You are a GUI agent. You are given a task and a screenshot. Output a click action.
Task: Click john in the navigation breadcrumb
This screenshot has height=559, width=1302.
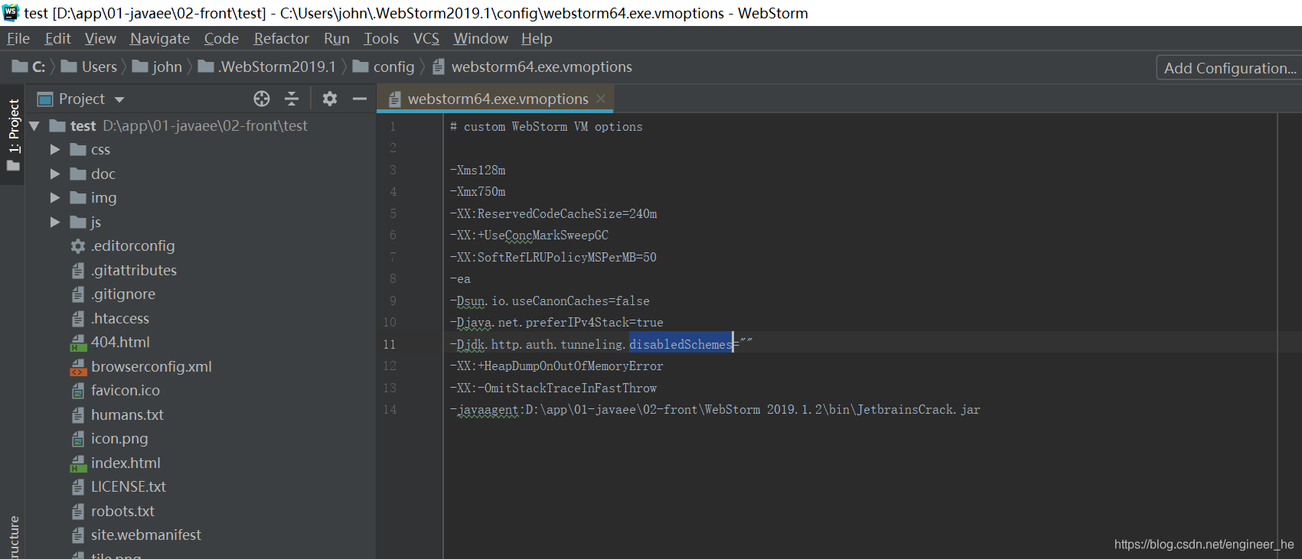[158, 67]
